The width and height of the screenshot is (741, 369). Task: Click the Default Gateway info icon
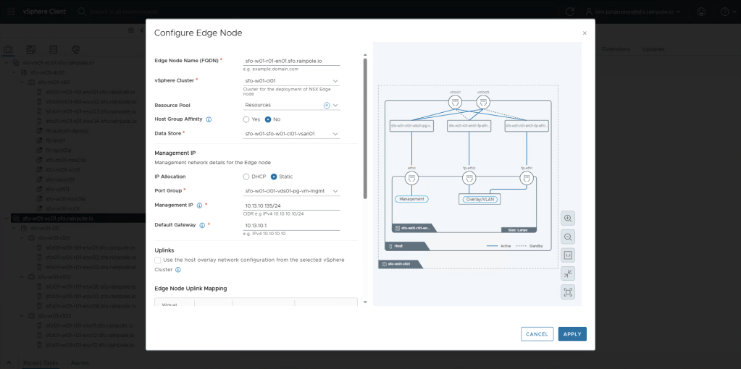point(201,225)
